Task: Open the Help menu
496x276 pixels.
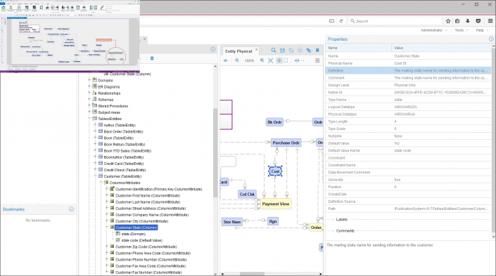Action: 482,30
